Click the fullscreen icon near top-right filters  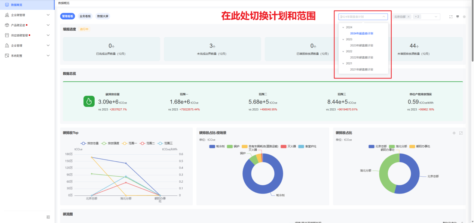click(451, 16)
